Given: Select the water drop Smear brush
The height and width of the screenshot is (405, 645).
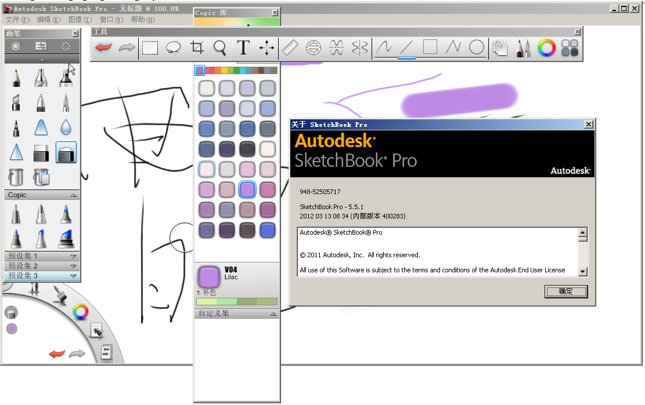Looking at the screenshot, I should [66, 127].
